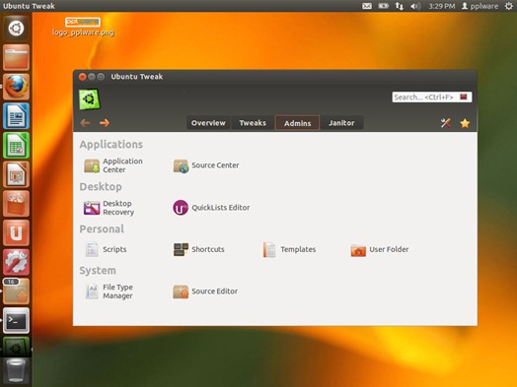Open the User Folder icon
This screenshot has width=517, height=387.
358,250
